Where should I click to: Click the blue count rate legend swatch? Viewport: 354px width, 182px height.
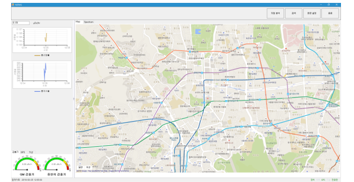click(37, 91)
